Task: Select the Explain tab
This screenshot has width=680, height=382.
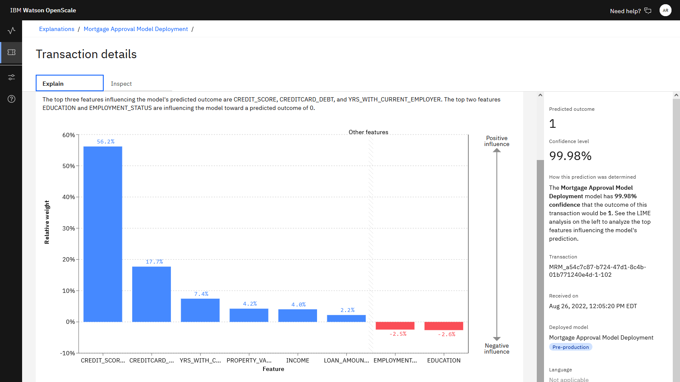Action: pyautogui.click(x=70, y=83)
